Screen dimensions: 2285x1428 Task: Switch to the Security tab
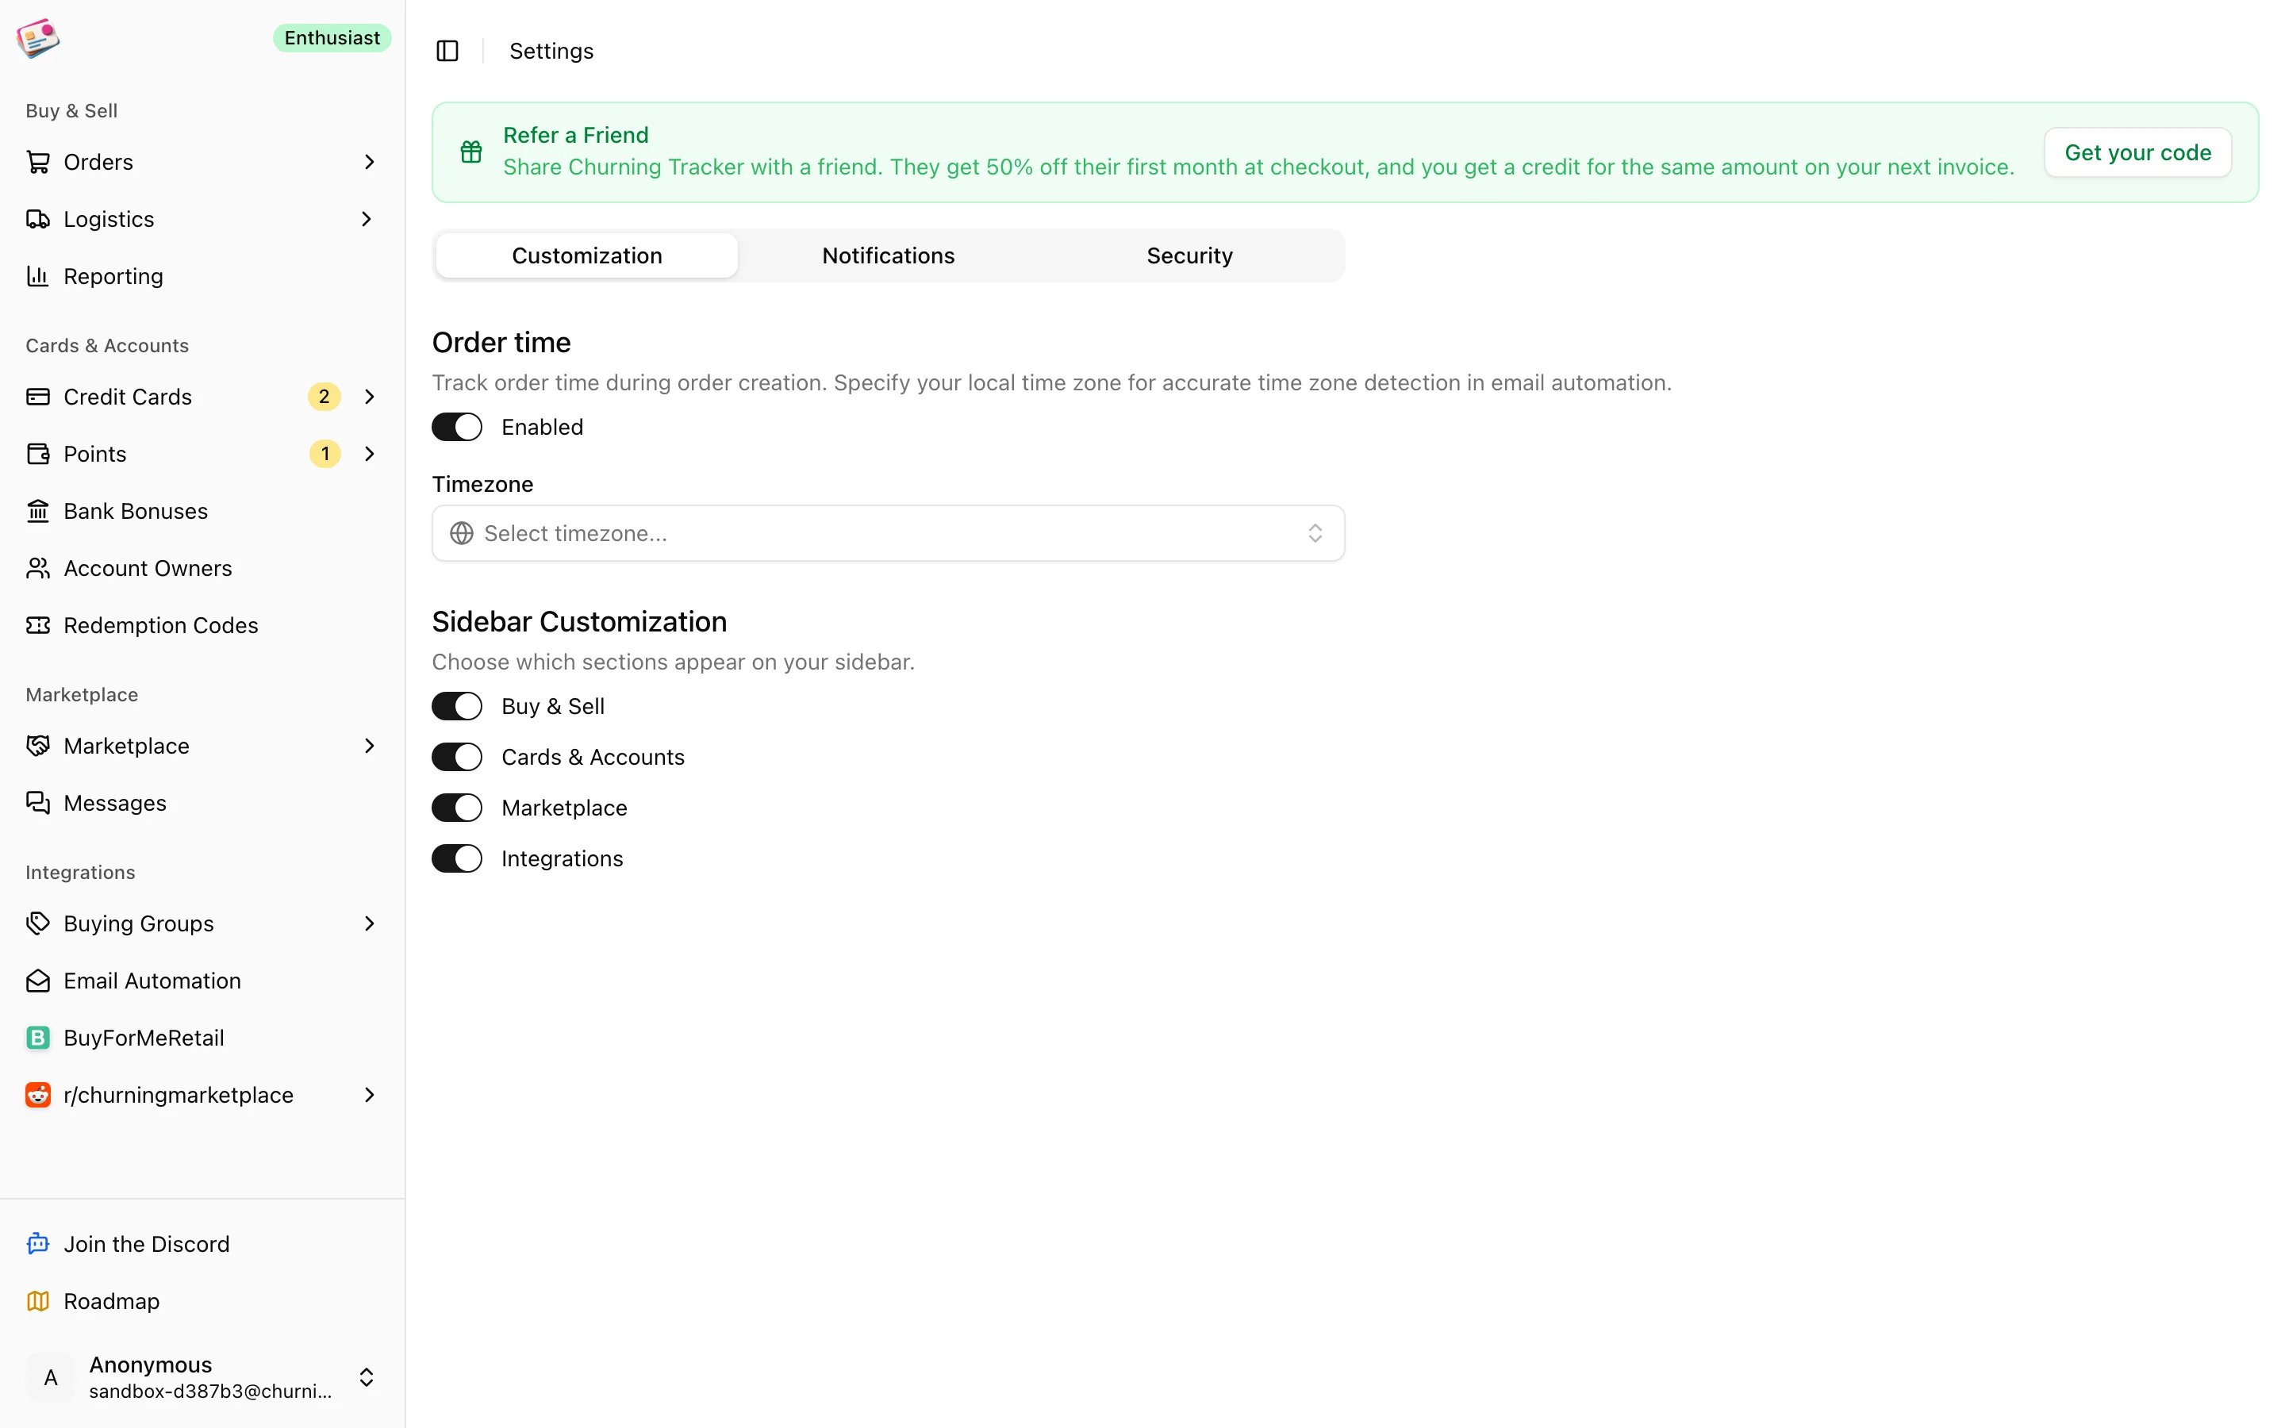click(x=1190, y=256)
